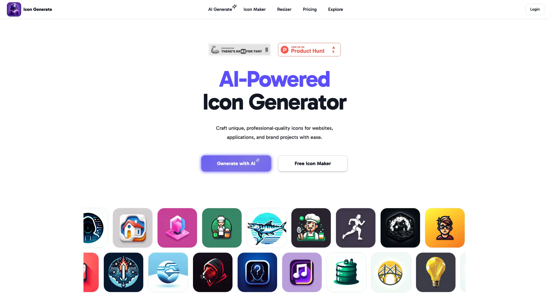Click the hooded figure question mark icon
The image size is (549, 308).
tap(257, 272)
